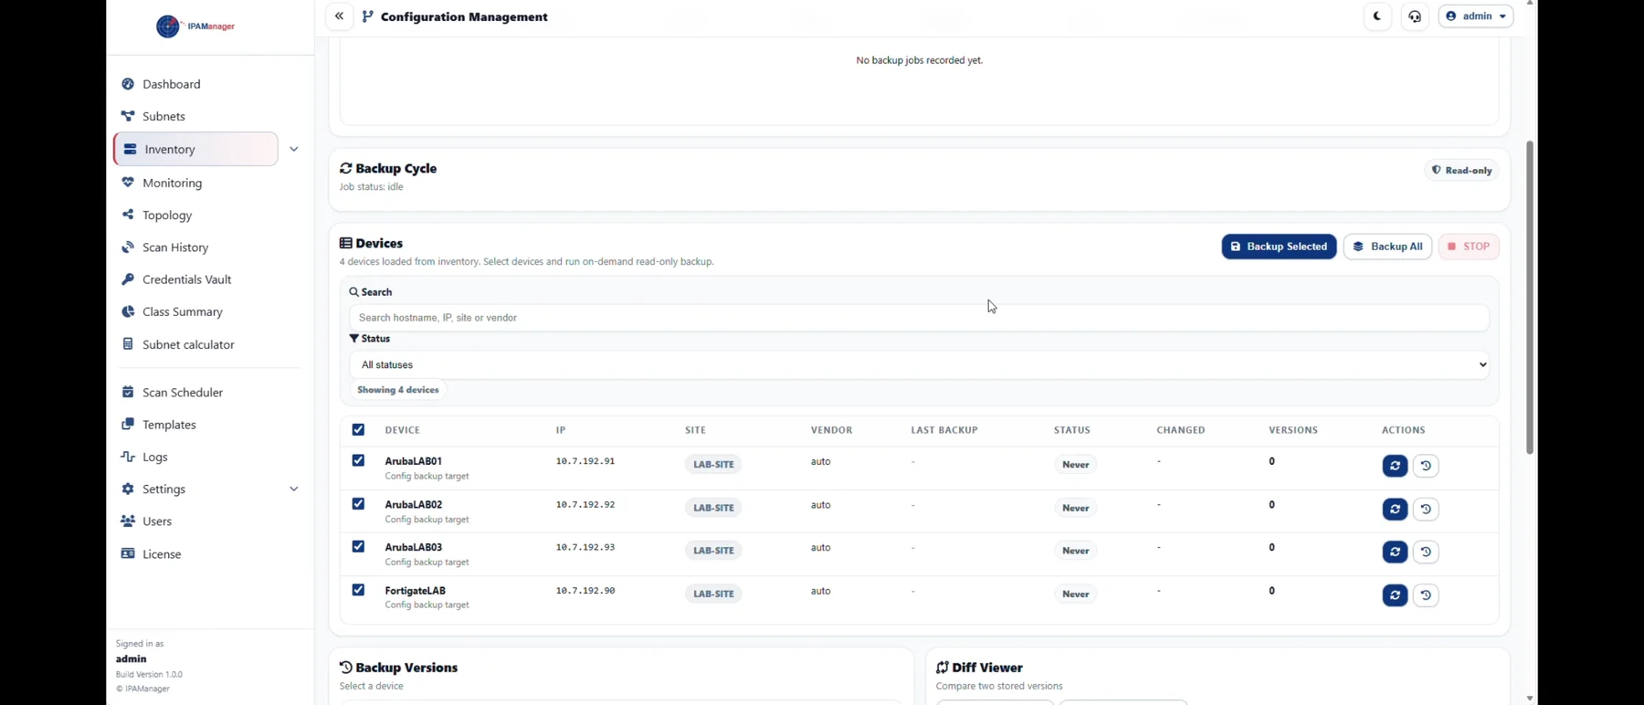Click the scrollbar down arrow
This screenshot has width=1644, height=705.
(1530, 699)
